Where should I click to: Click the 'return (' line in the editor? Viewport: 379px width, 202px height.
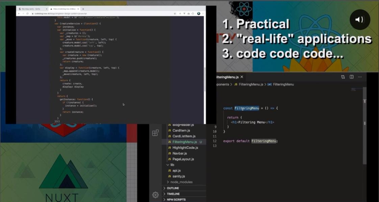234,118
